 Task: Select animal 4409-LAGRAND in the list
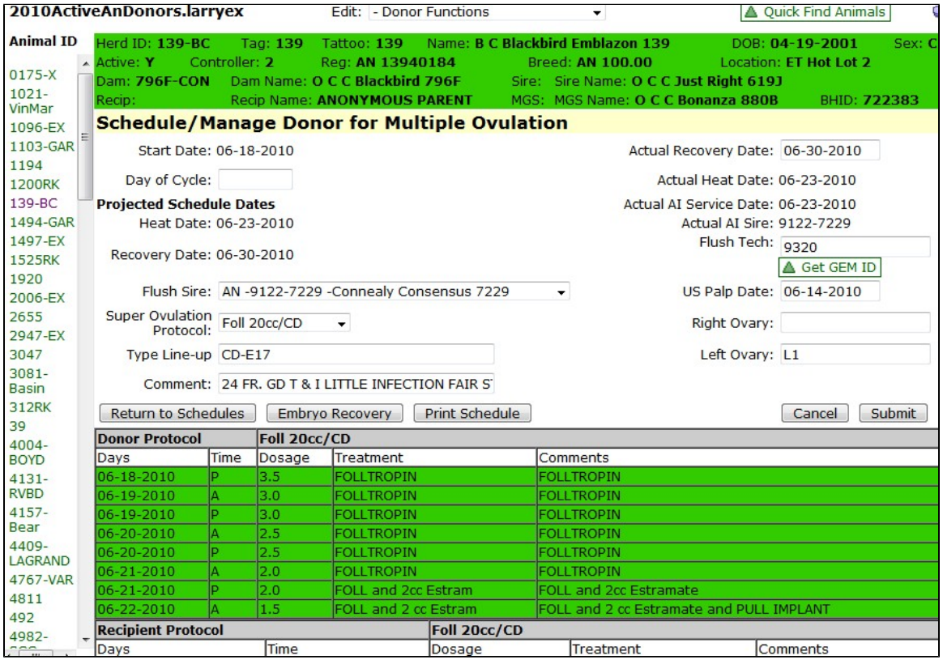(39, 553)
